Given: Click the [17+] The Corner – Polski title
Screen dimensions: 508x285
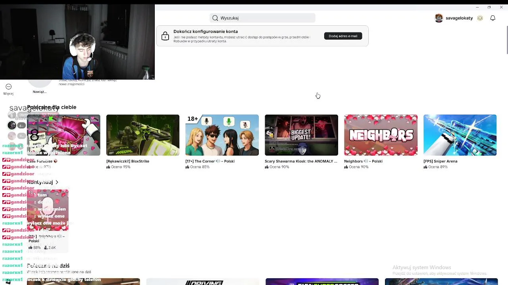Looking at the screenshot, I should [210, 161].
